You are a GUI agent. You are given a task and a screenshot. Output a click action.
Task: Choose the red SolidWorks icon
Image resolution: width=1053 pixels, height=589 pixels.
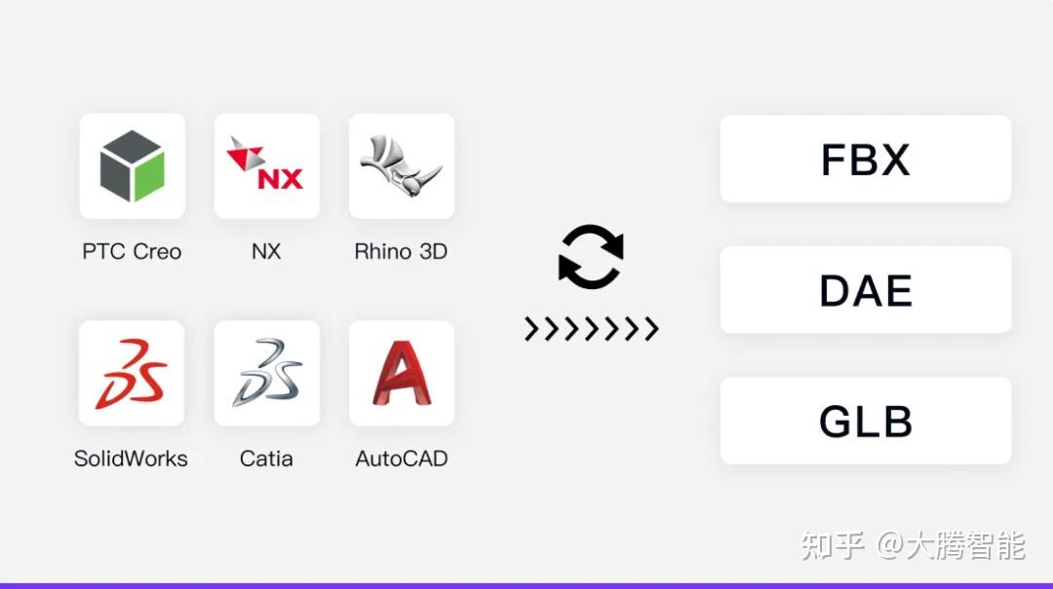pyautogui.click(x=132, y=373)
